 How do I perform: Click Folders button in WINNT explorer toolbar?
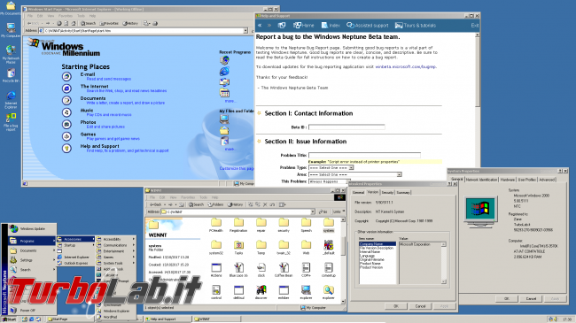coord(215,204)
